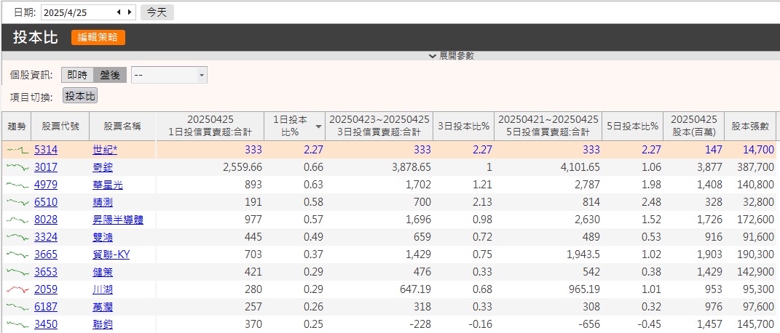Click the trend sparkline icon for stock 6510

17,202
